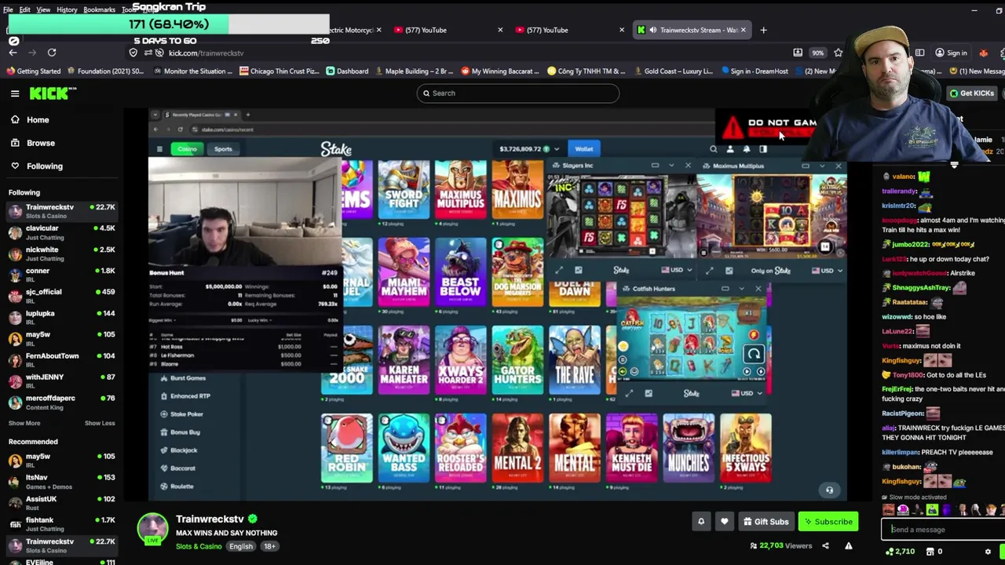
Task: Click the Subscribe button
Action: coord(828,521)
